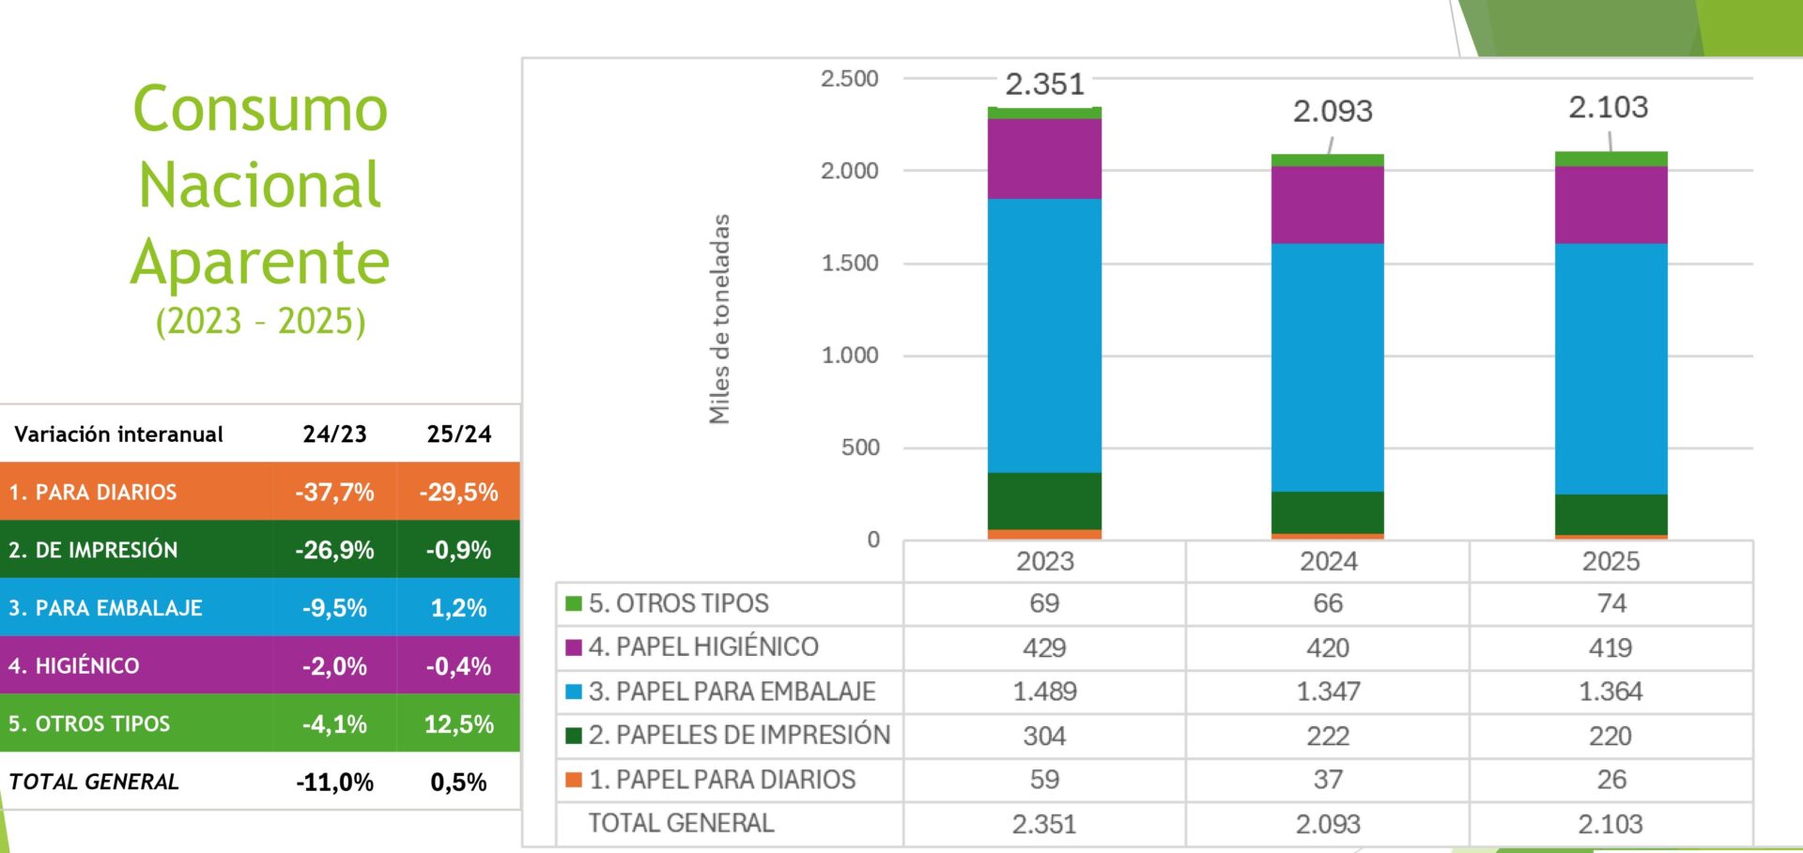This screenshot has height=853, width=1803.
Task: Select the dark green impresión segment of the 2023 bar
Action: point(1044,501)
